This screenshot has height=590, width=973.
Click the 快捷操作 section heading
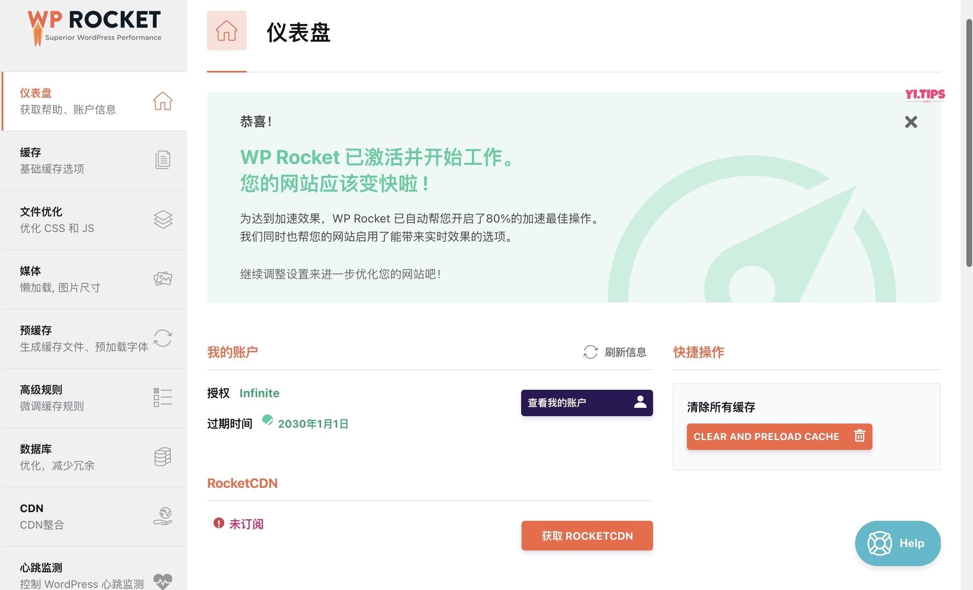699,352
